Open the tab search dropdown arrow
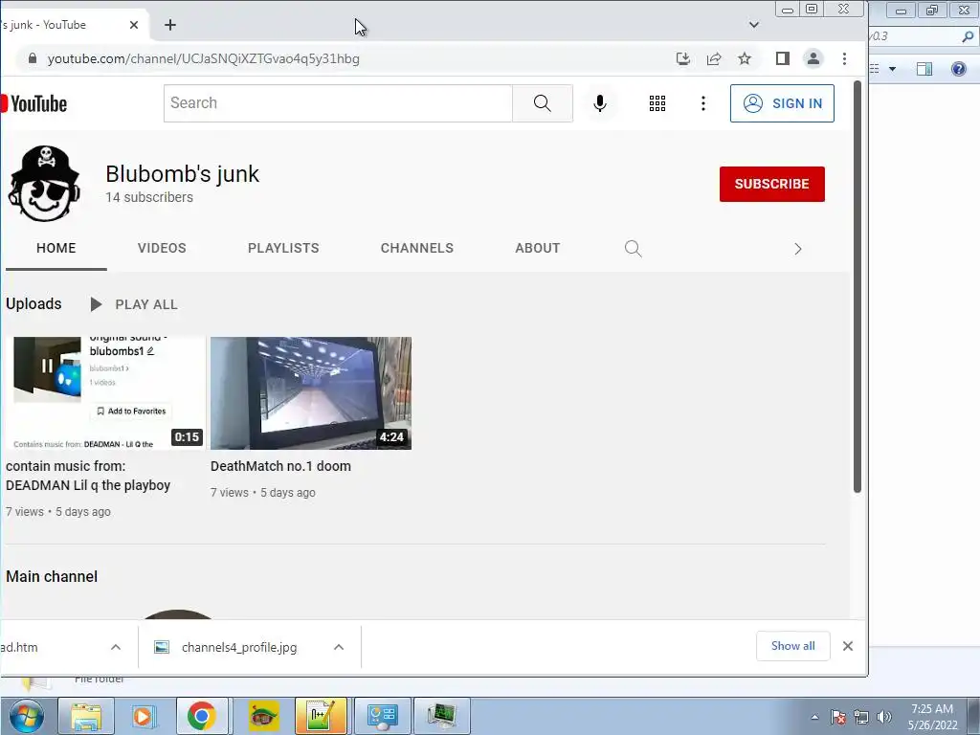 754,25
